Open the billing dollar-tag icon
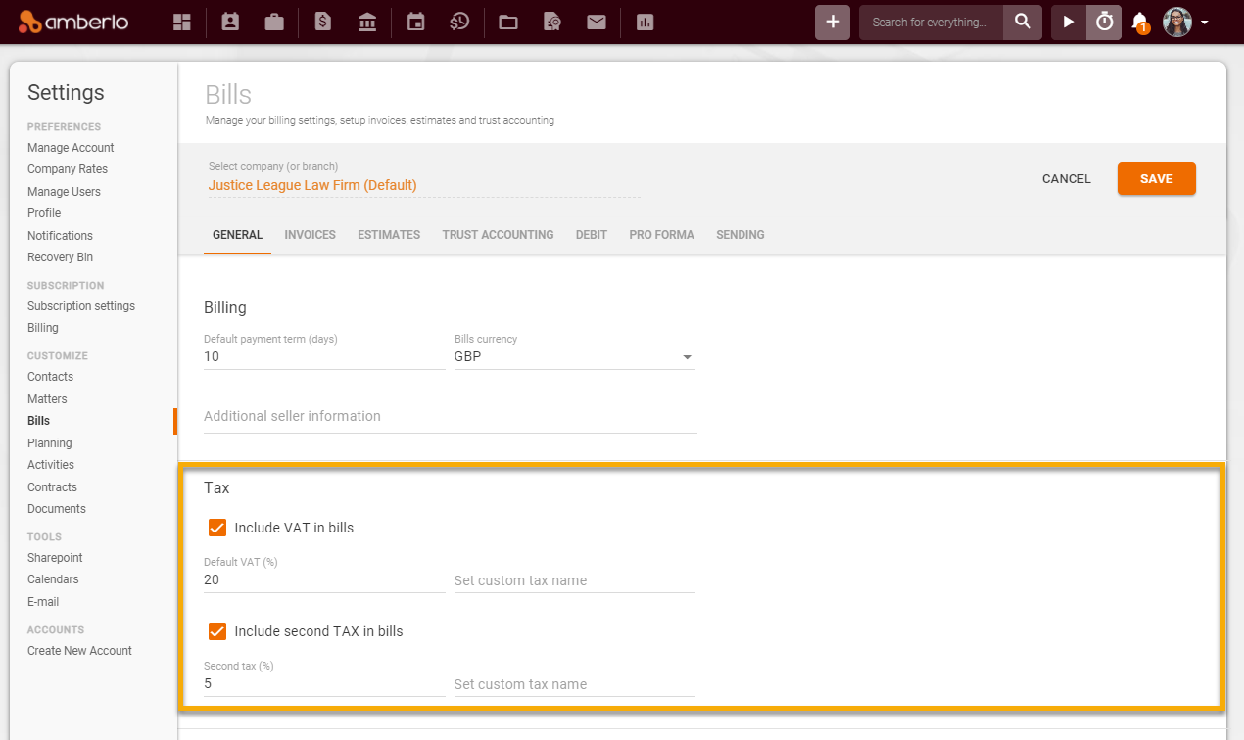Image resolution: width=1244 pixels, height=740 pixels. [x=323, y=22]
